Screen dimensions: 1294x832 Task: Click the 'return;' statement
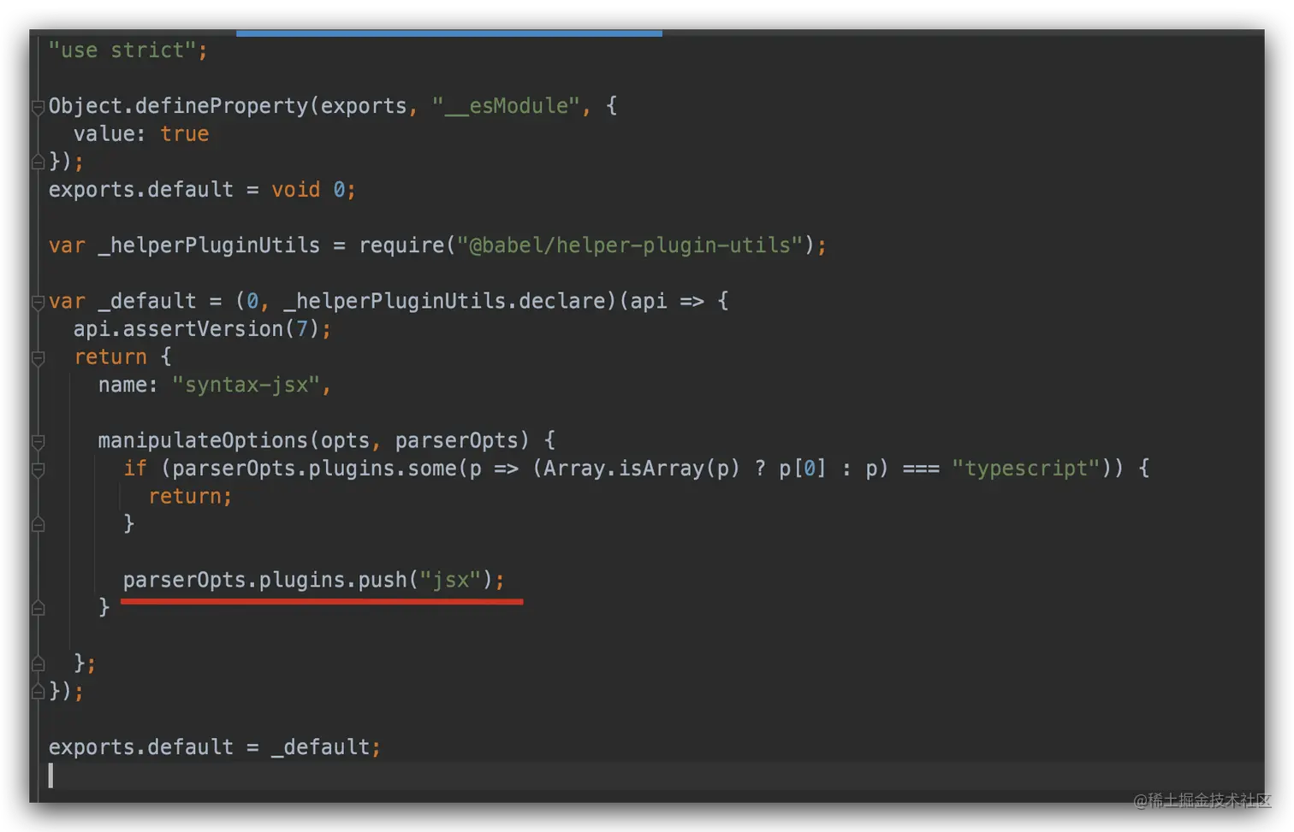pos(190,496)
